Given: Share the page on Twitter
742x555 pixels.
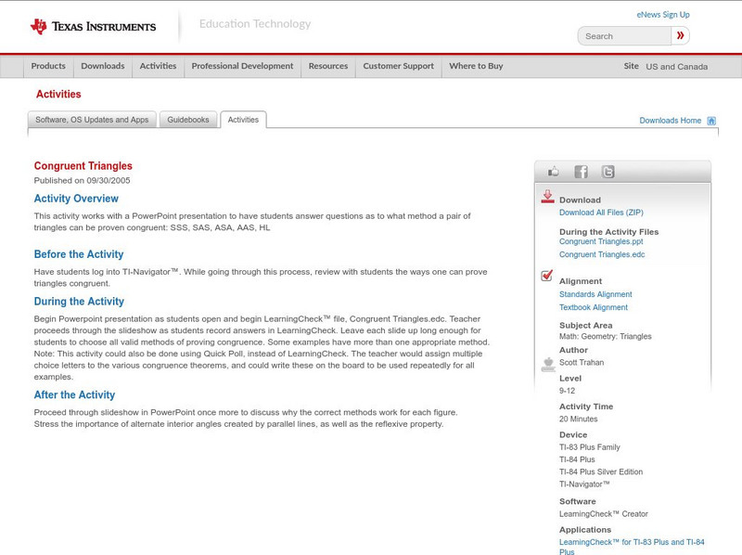Looking at the screenshot, I should click(x=608, y=171).
